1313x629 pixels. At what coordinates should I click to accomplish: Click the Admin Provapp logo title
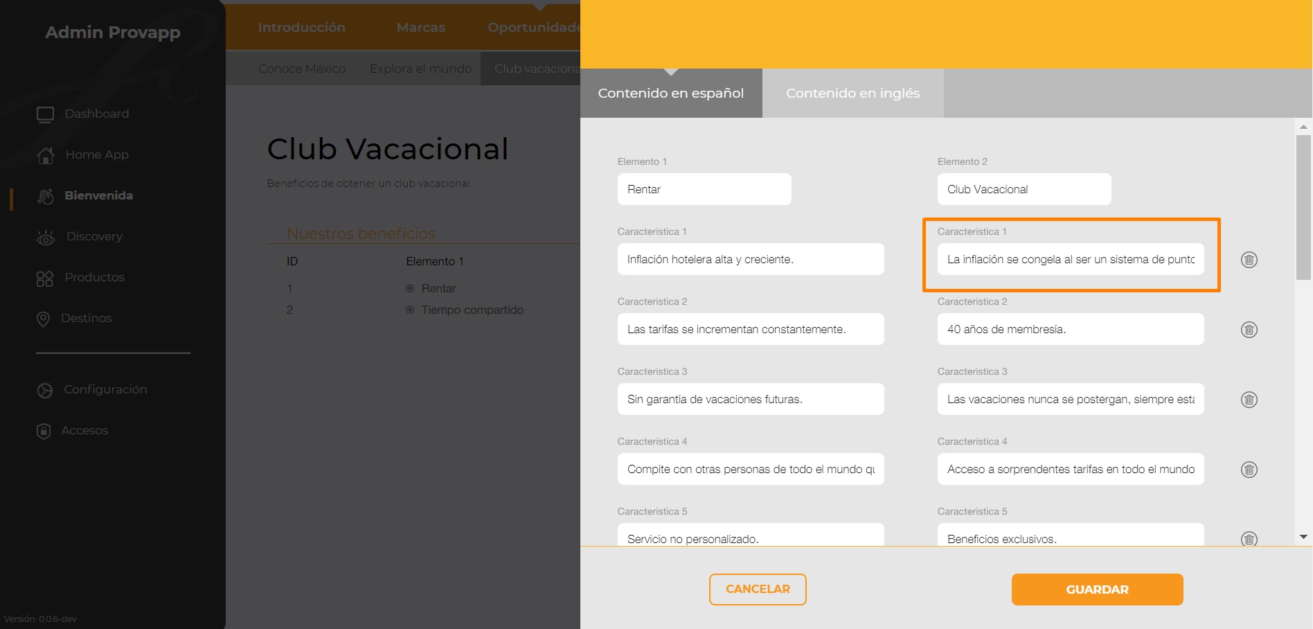pos(113,32)
